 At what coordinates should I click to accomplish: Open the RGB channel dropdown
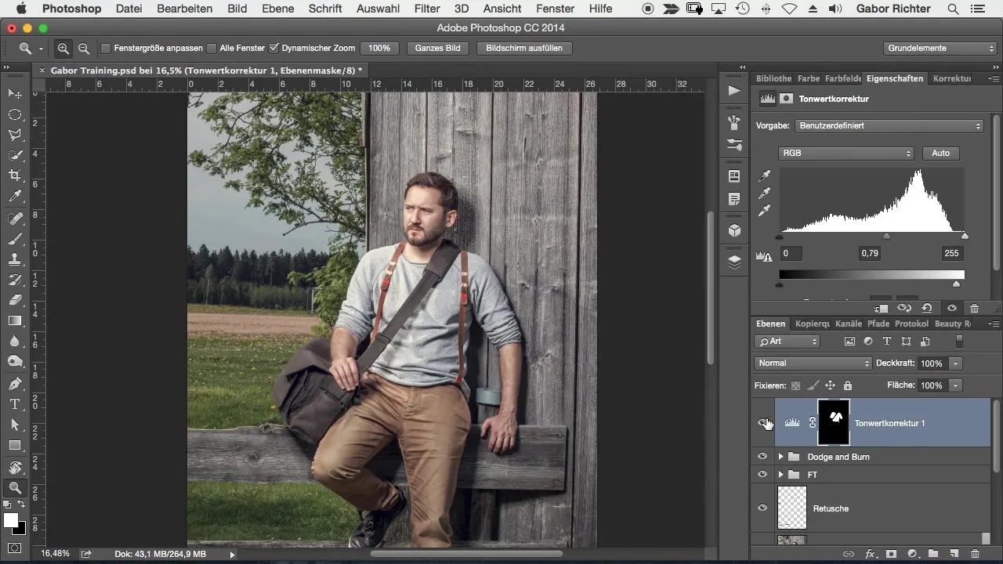pyautogui.click(x=846, y=154)
